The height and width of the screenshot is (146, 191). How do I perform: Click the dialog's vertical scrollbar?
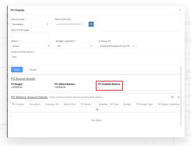point(181,97)
